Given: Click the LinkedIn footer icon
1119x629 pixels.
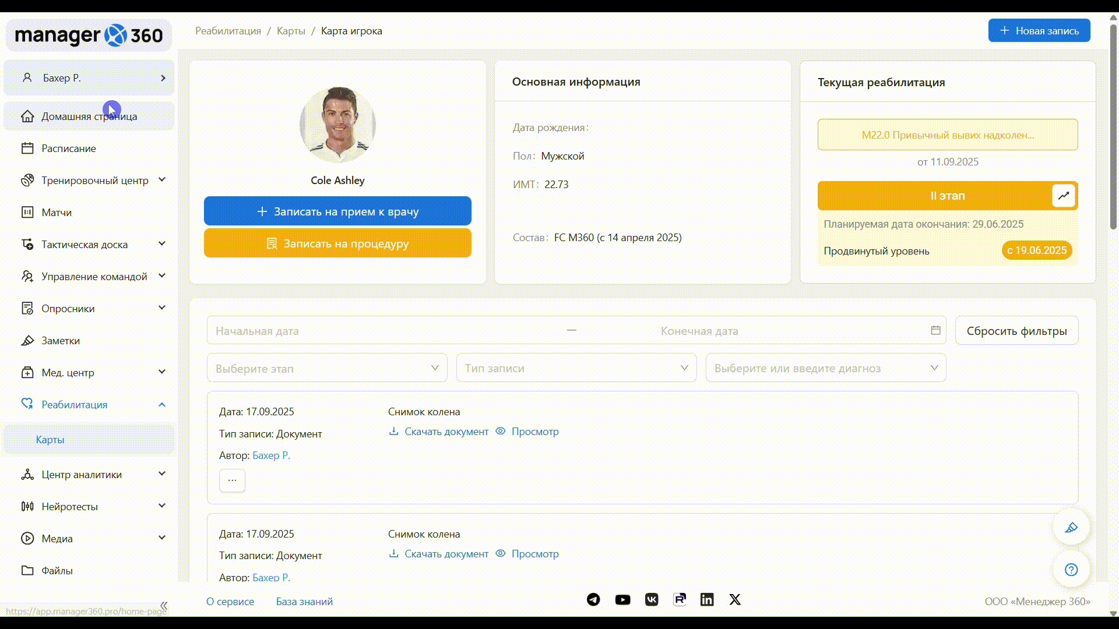Looking at the screenshot, I should pos(707,600).
